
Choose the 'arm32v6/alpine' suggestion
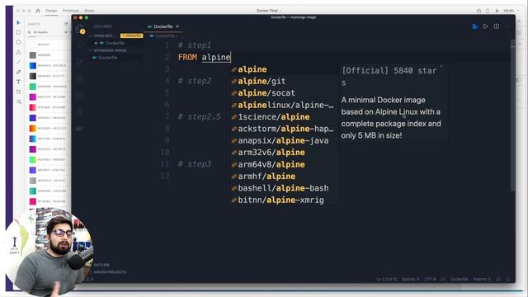(285, 152)
